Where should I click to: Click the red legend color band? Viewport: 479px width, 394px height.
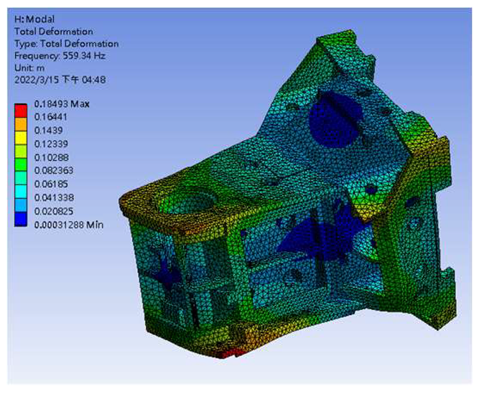(x=21, y=111)
